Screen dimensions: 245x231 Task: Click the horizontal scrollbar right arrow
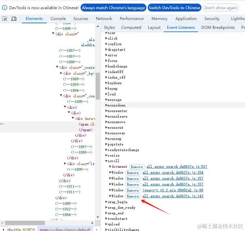point(92,223)
